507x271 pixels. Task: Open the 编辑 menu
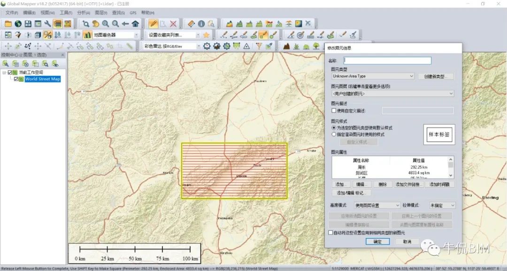[29, 13]
